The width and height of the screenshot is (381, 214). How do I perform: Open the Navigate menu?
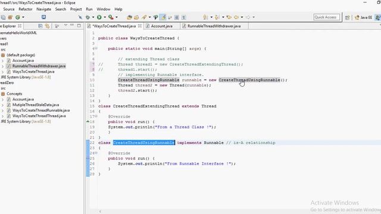pos(43,10)
